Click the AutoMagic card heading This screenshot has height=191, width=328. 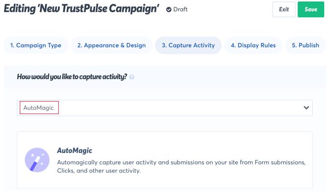pyautogui.click(x=75, y=151)
